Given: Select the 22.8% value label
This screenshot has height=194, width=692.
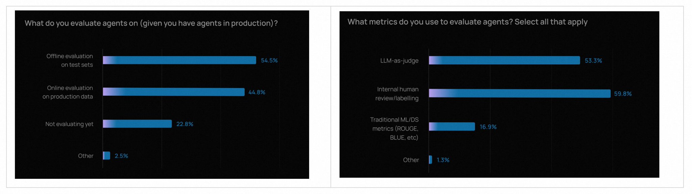Looking at the screenshot, I should click(x=185, y=124).
